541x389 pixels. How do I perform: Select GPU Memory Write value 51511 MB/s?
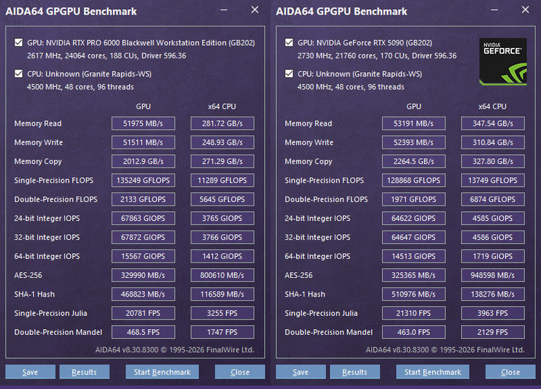(143, 142)
